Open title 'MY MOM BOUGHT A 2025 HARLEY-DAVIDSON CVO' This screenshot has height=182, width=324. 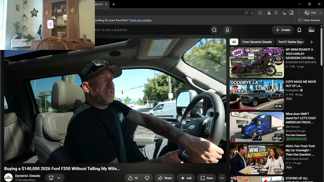click(300, 54)
